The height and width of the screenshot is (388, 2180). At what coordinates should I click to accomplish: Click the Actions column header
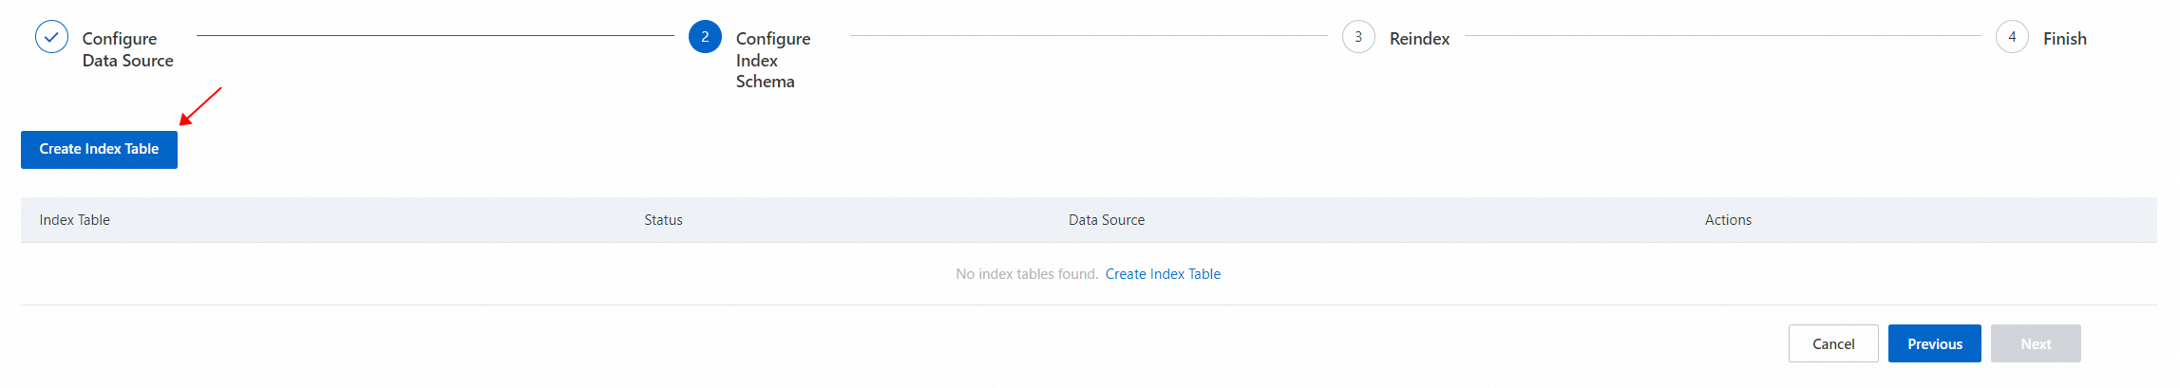pos(1727,220)
